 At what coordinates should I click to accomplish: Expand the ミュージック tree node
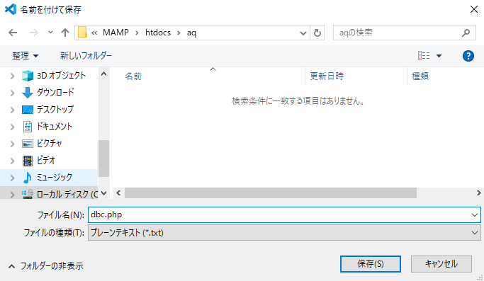pyautogui.click(x=12, y=178)
